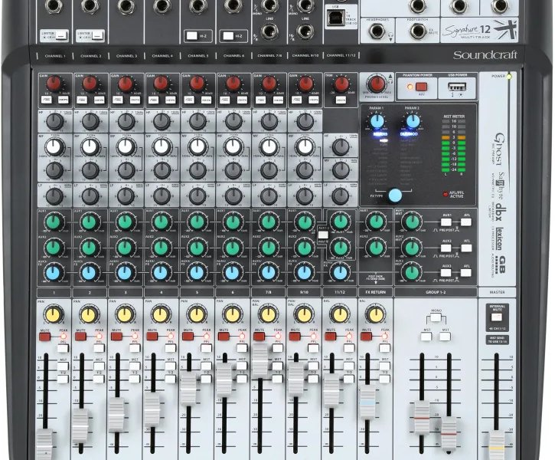Click the channel 1 yellow PAN knob
555x460 pixels.
coord(53,314)
